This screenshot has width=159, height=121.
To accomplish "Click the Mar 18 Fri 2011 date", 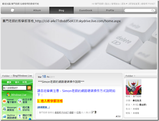I will [46, 77].
